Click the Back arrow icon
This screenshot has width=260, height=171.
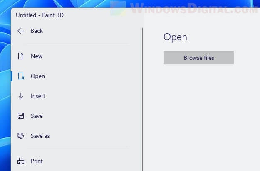click(x=21, y=31)
